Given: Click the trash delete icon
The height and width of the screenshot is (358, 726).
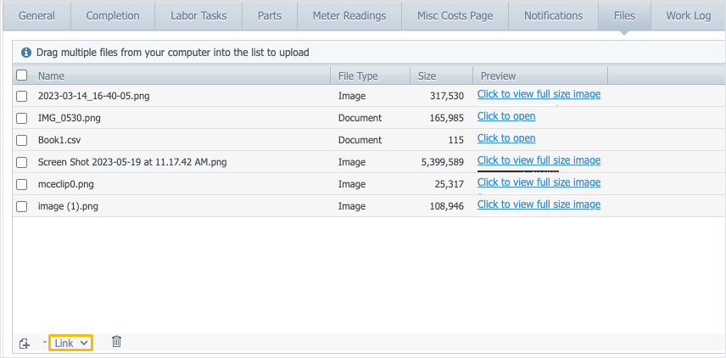Looking at the screenshot, I should [117, 342].
